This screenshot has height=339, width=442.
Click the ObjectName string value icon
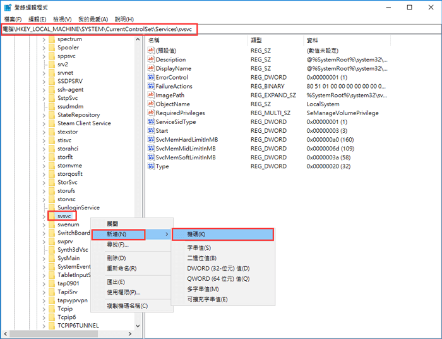151,104
